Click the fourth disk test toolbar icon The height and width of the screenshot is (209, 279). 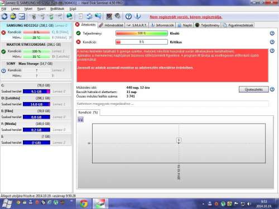(x=60, y=17)
